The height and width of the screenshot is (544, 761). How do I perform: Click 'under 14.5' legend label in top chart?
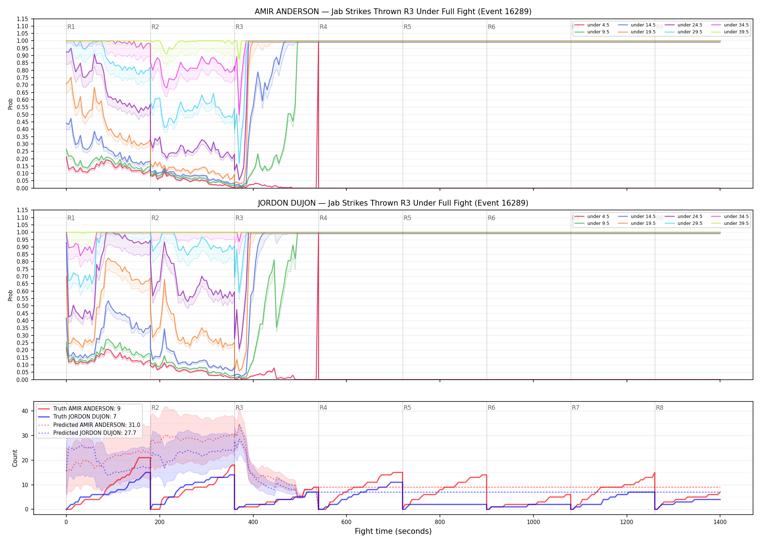(643, 25)
